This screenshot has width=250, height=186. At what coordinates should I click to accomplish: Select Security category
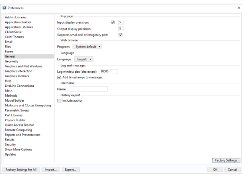[29, 145]
